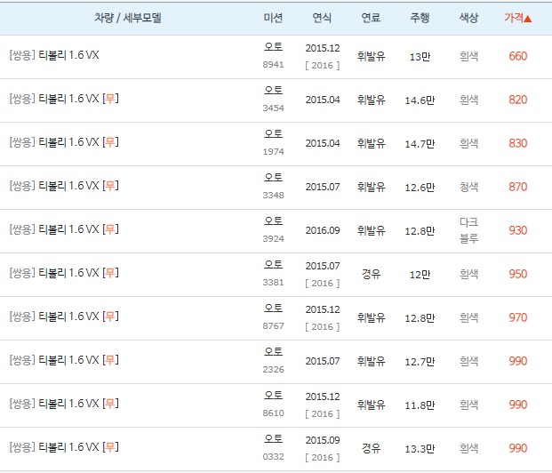Click the year value 2015.09
This screenshot has height=473, width=552.
(x=323, y=440)
